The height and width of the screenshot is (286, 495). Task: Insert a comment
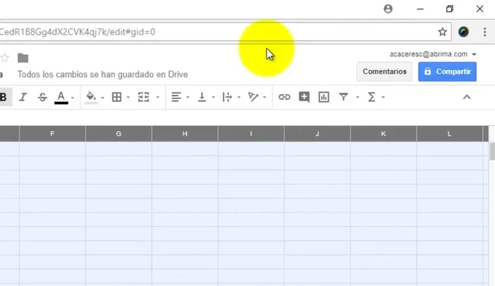(x=304, y=97)
